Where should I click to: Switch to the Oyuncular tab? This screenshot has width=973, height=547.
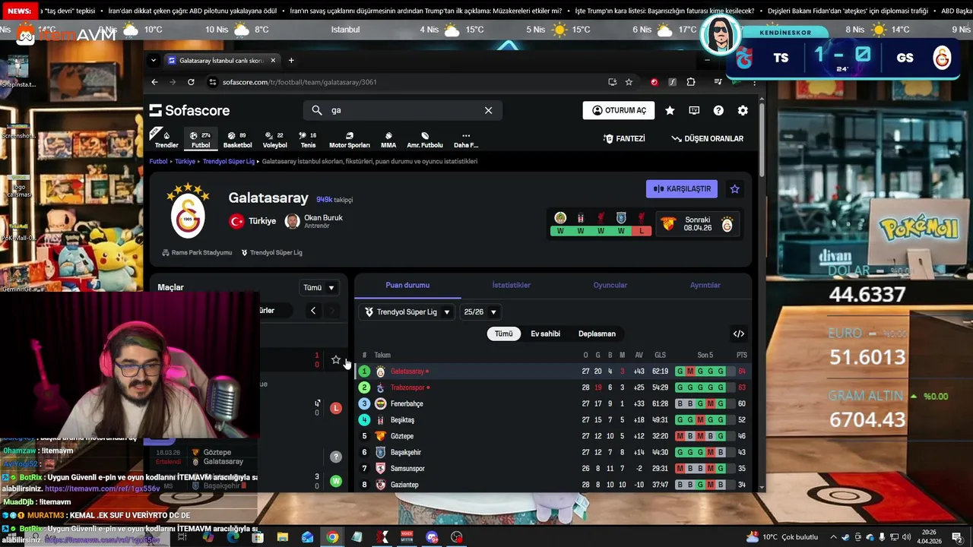[610, 285]
